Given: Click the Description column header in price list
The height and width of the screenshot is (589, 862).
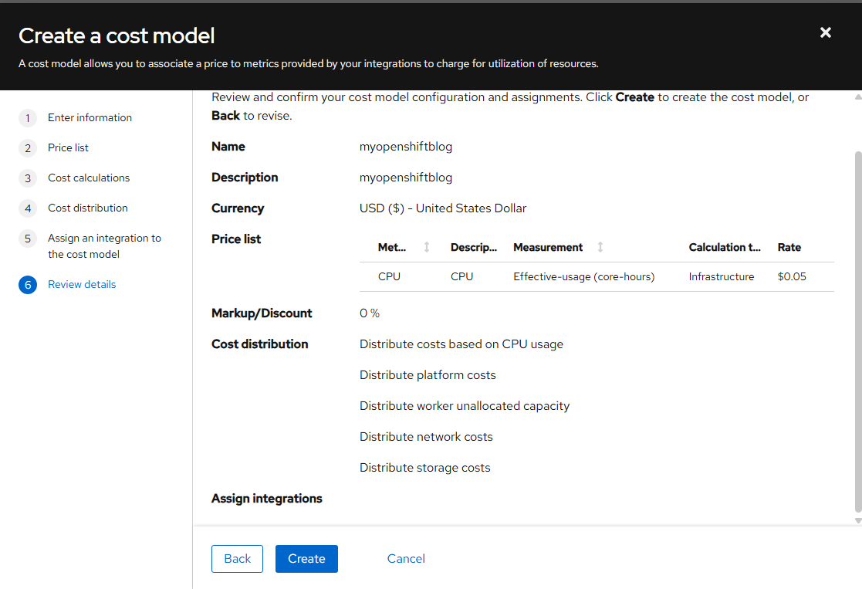Looking at the screenshot, I should [474, 247].
